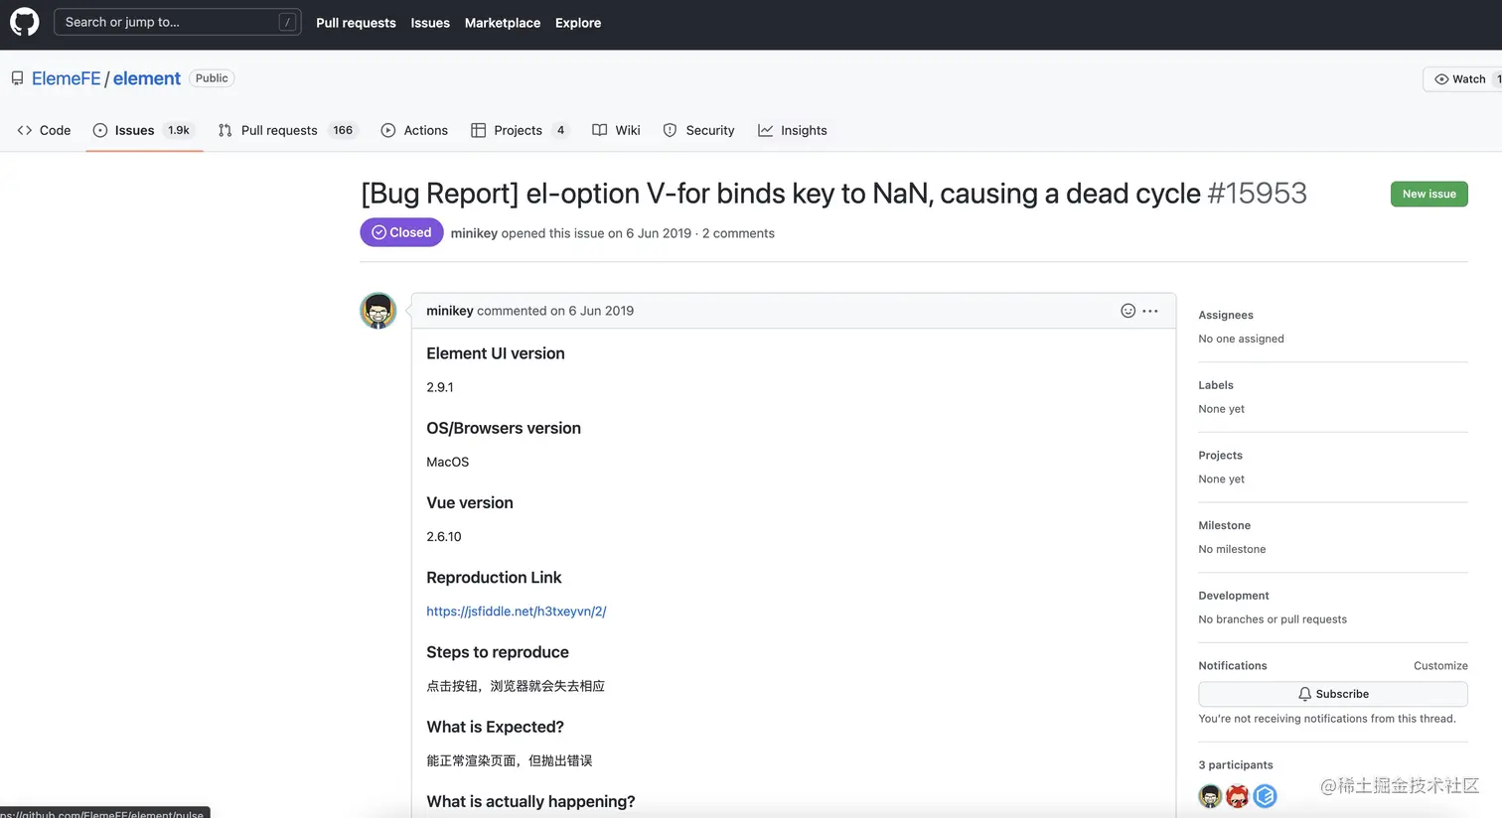
Task: Open the comment date 6 Jun 2019
Action: tap(601, 311)
